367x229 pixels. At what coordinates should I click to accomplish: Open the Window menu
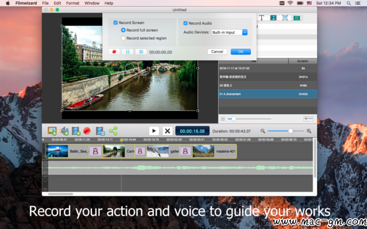coord(91,3)
